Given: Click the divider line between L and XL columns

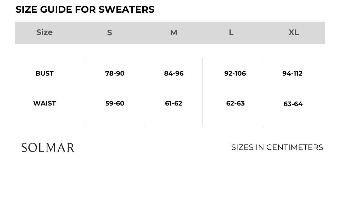Looking at the screenshot, I should [264, 92].
